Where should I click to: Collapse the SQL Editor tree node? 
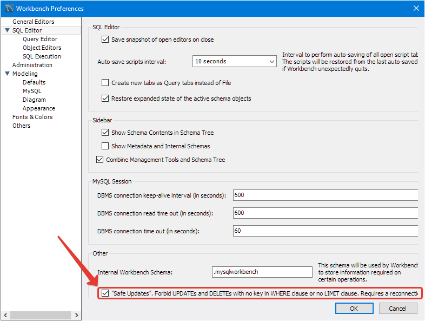[x=8, y=30]
